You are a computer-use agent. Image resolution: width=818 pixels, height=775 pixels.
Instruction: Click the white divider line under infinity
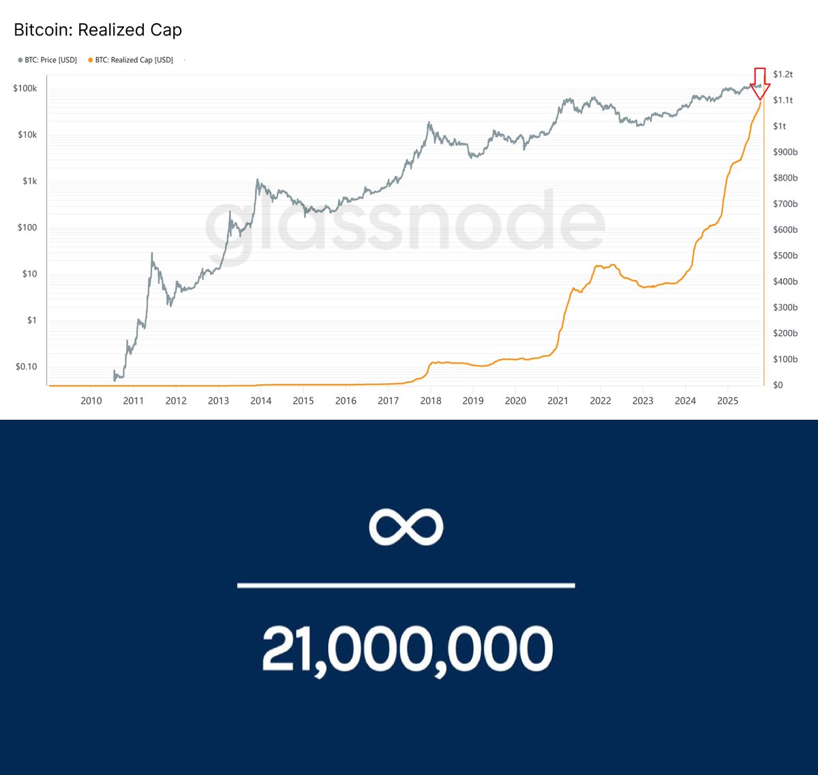point(406,585)
